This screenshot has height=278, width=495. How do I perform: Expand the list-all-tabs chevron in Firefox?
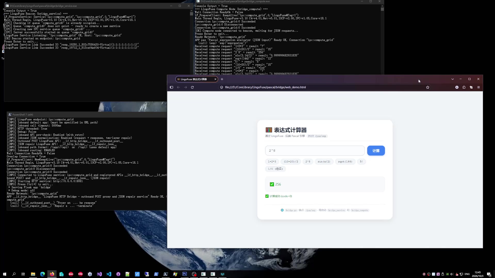(x=452, y=79)
